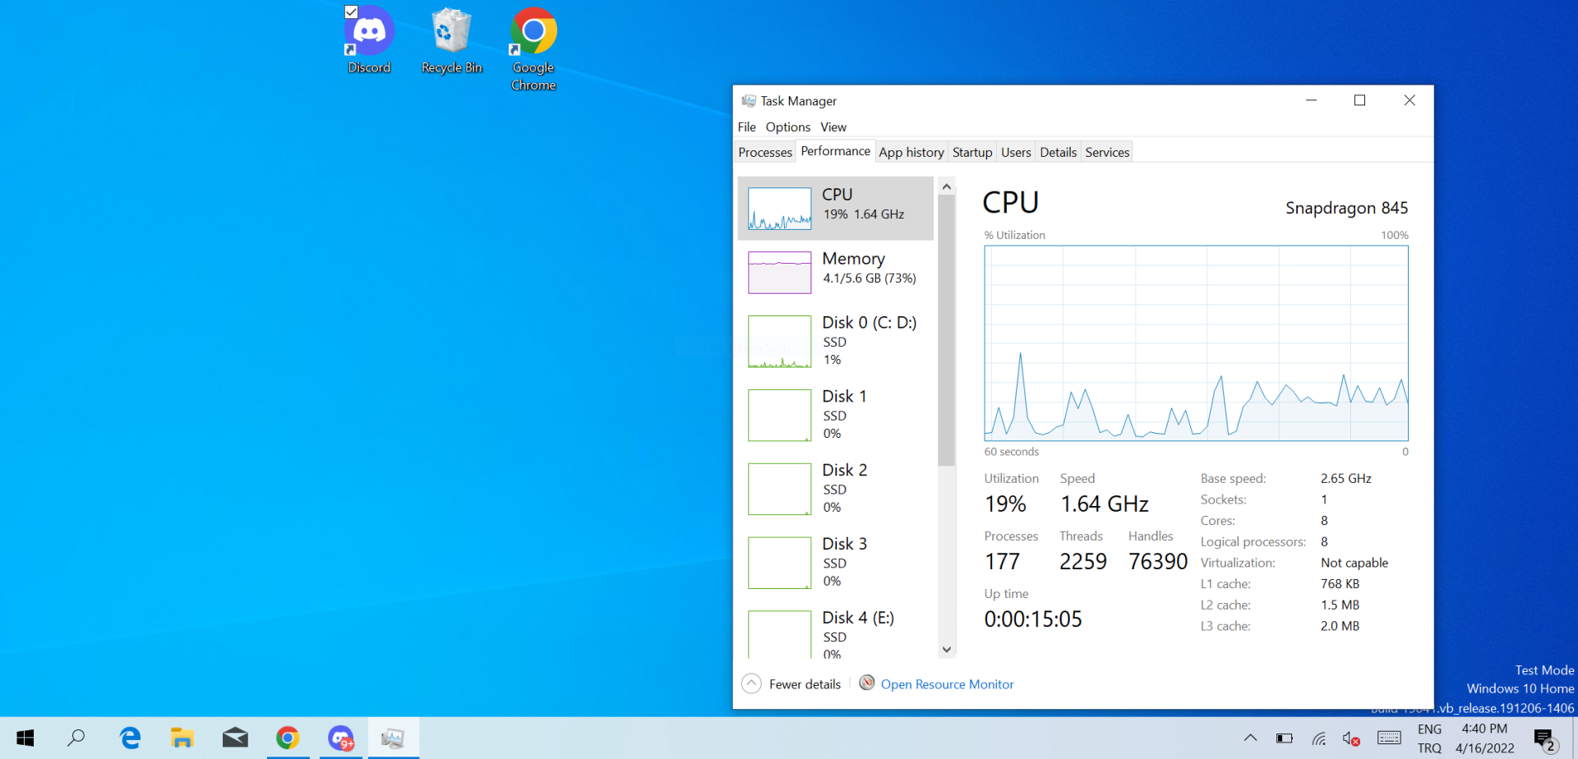Viewport: 1578px width, 759px height.
Task: Click the Snapdragon 845 processor name
Action: [1346, 208]
